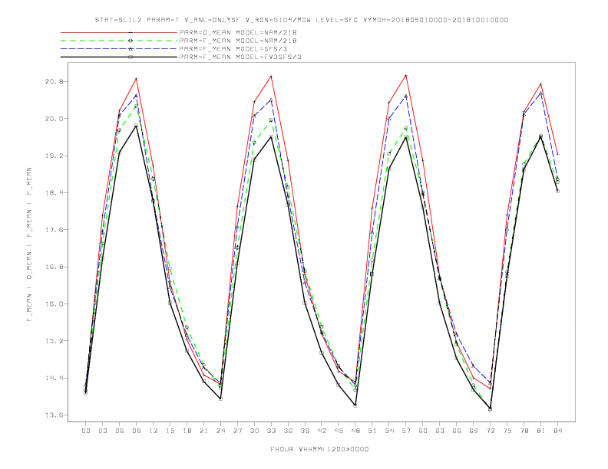Click x-axis forecast hour label 27
Image resolution: width=608 pixels, height=469 pixels.
[237, 431]
